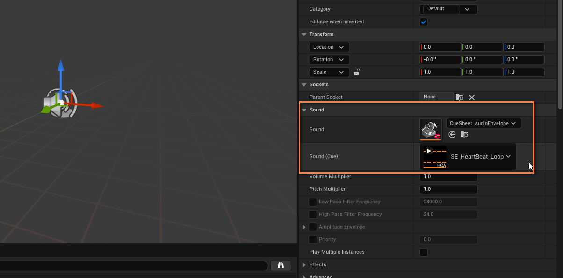The height and width of the screenshot is (278, 563).
Task: Click the High Pass Filter value 24.0
Action: click(448, 215)
